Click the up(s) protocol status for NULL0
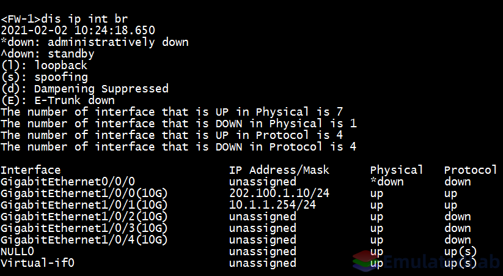This screenshot has height=276, width=503. tap(461, 252)
